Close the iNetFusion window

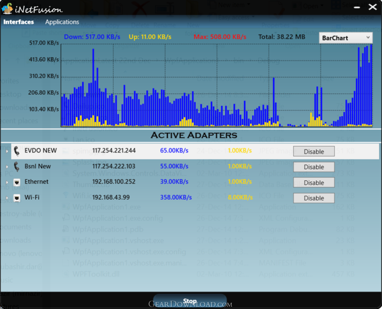point(373,7)
